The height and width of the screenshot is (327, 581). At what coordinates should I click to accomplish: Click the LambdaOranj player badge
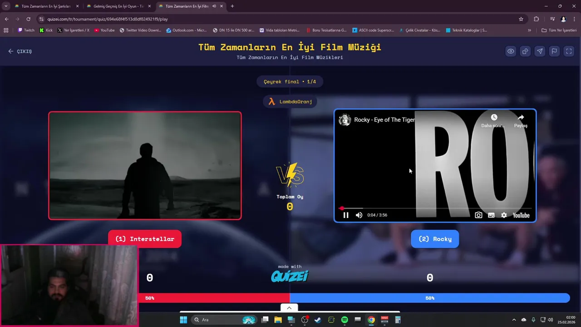(x=290, y=102)
